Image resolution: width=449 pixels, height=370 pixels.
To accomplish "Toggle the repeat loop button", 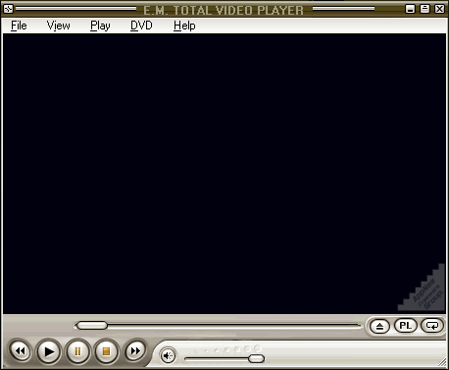I will click(432, 326).
